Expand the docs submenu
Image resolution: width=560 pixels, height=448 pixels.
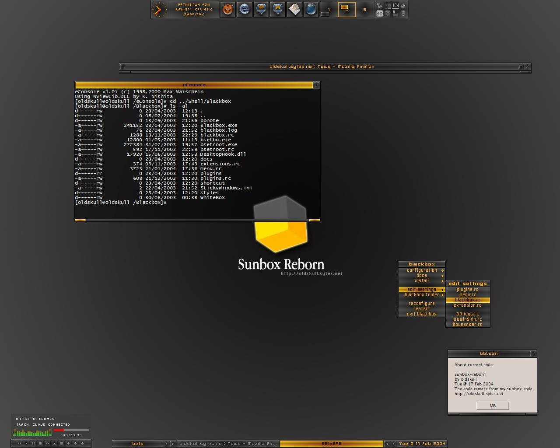pyautogui.click(x=422, y=276)
